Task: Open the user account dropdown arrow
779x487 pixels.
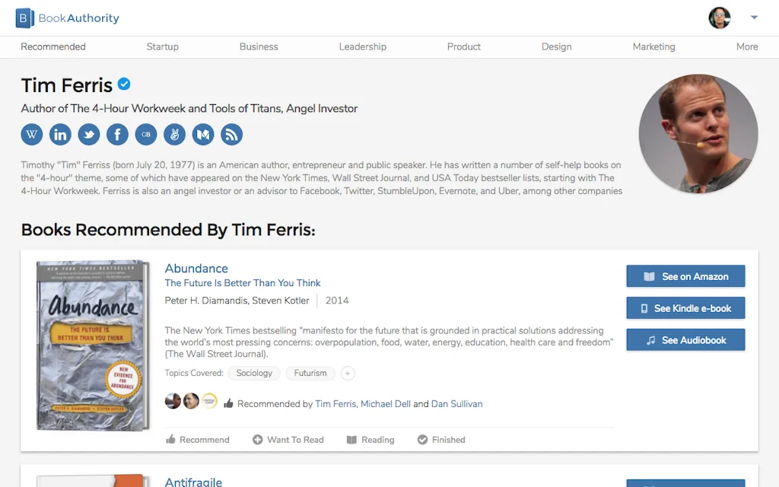Action: [755, 18]
